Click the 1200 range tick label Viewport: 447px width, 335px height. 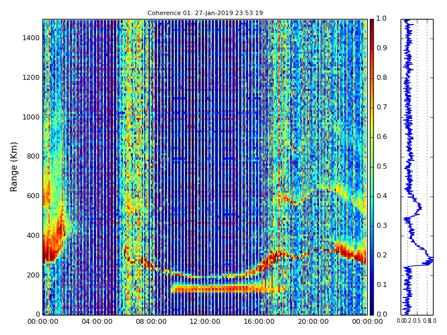(x=31, y=78)
